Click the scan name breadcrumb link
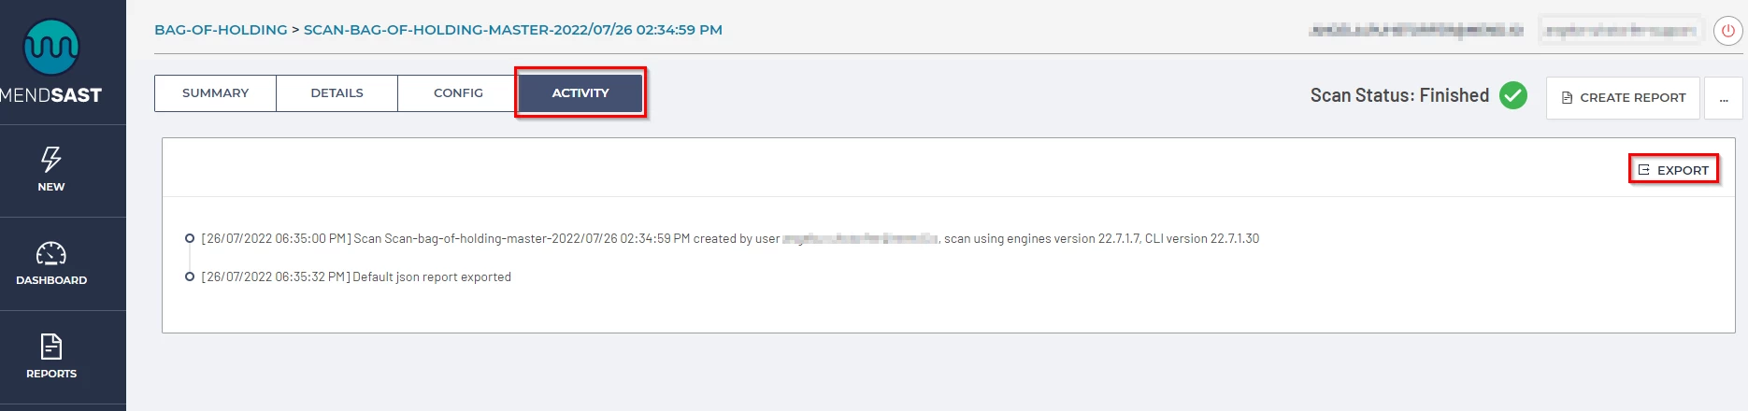The height and width of the screenshot is (411, 1748). point(512,30)
